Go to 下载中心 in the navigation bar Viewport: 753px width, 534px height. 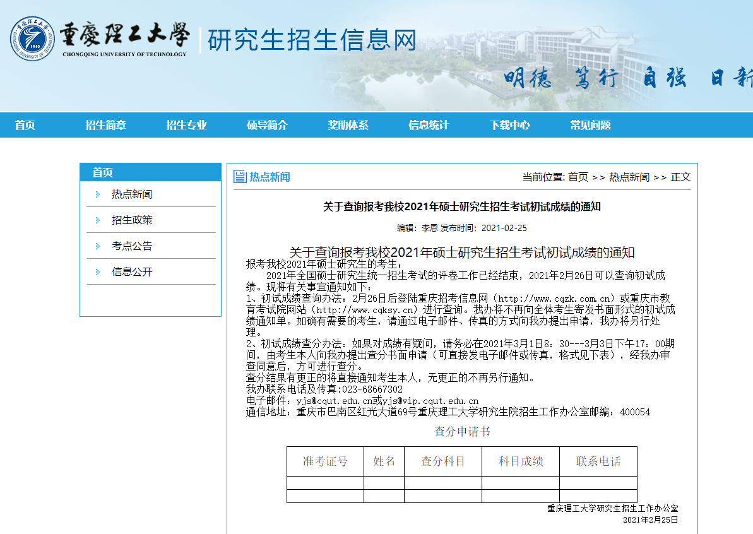(509, 126)
